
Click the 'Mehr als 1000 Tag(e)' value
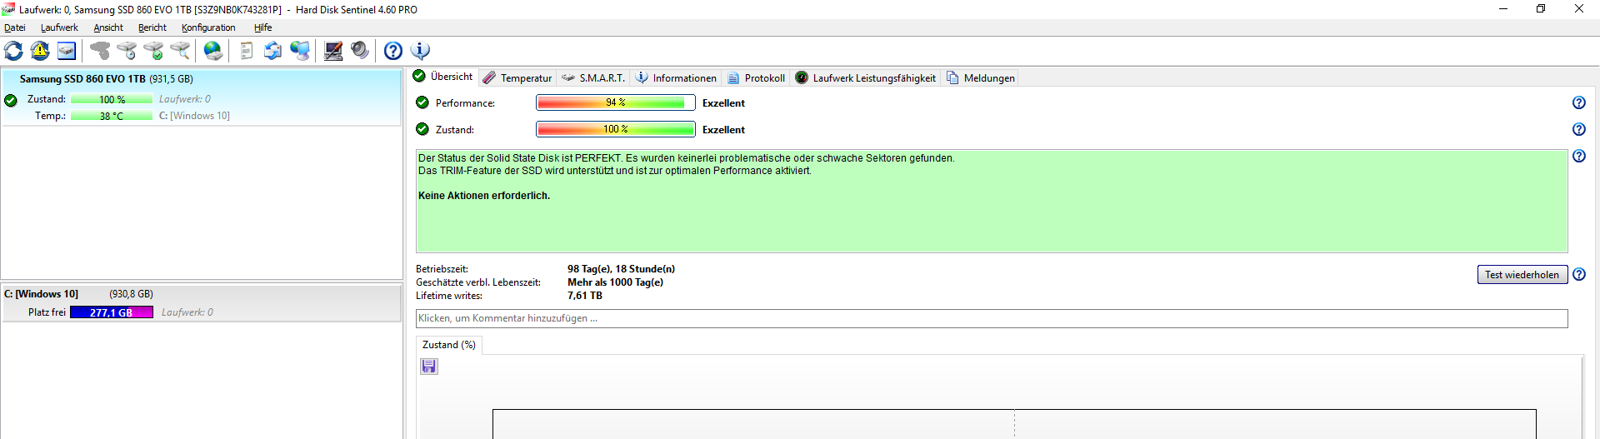click(616, 282)
